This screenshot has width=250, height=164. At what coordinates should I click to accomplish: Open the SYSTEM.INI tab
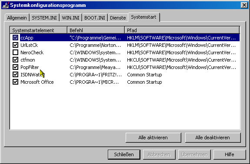(x=44, y=18)
